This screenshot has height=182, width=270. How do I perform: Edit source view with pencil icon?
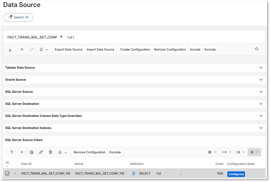(x=41, y=152)
